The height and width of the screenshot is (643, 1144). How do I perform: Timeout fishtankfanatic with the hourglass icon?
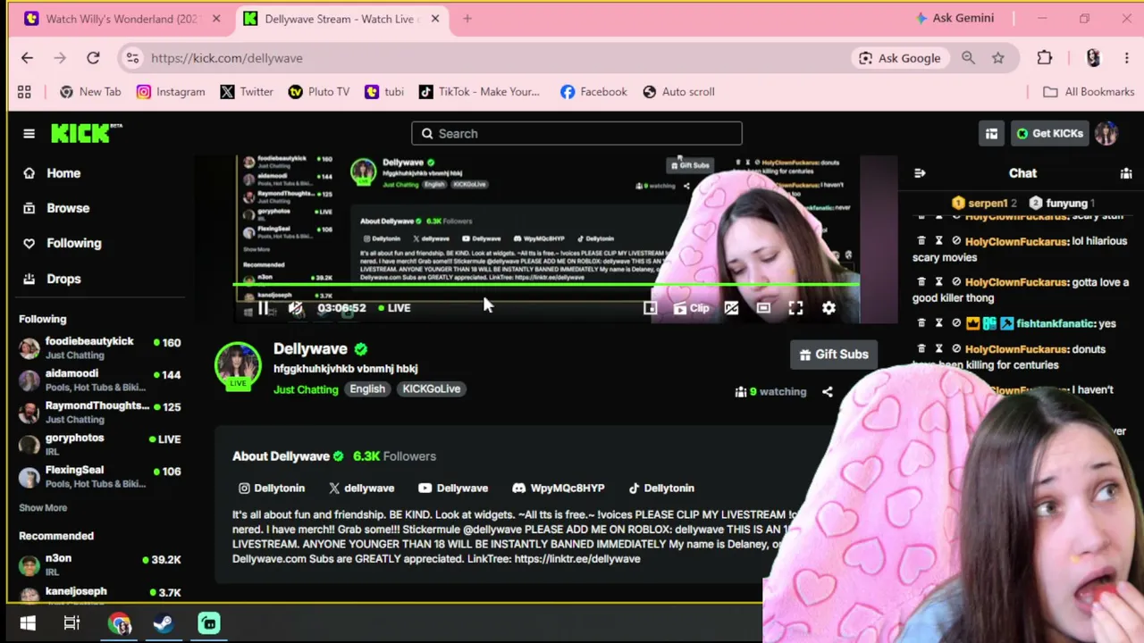click(x=939, y=323)
